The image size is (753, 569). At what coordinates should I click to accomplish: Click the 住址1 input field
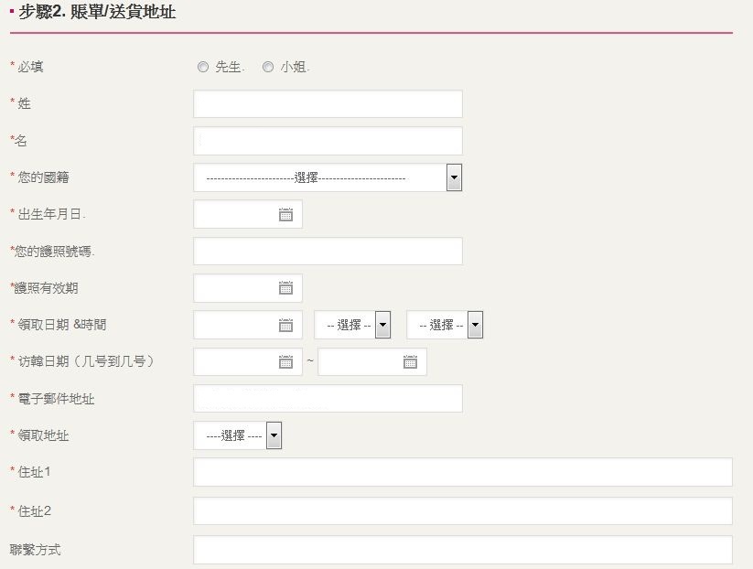[463, 472]
